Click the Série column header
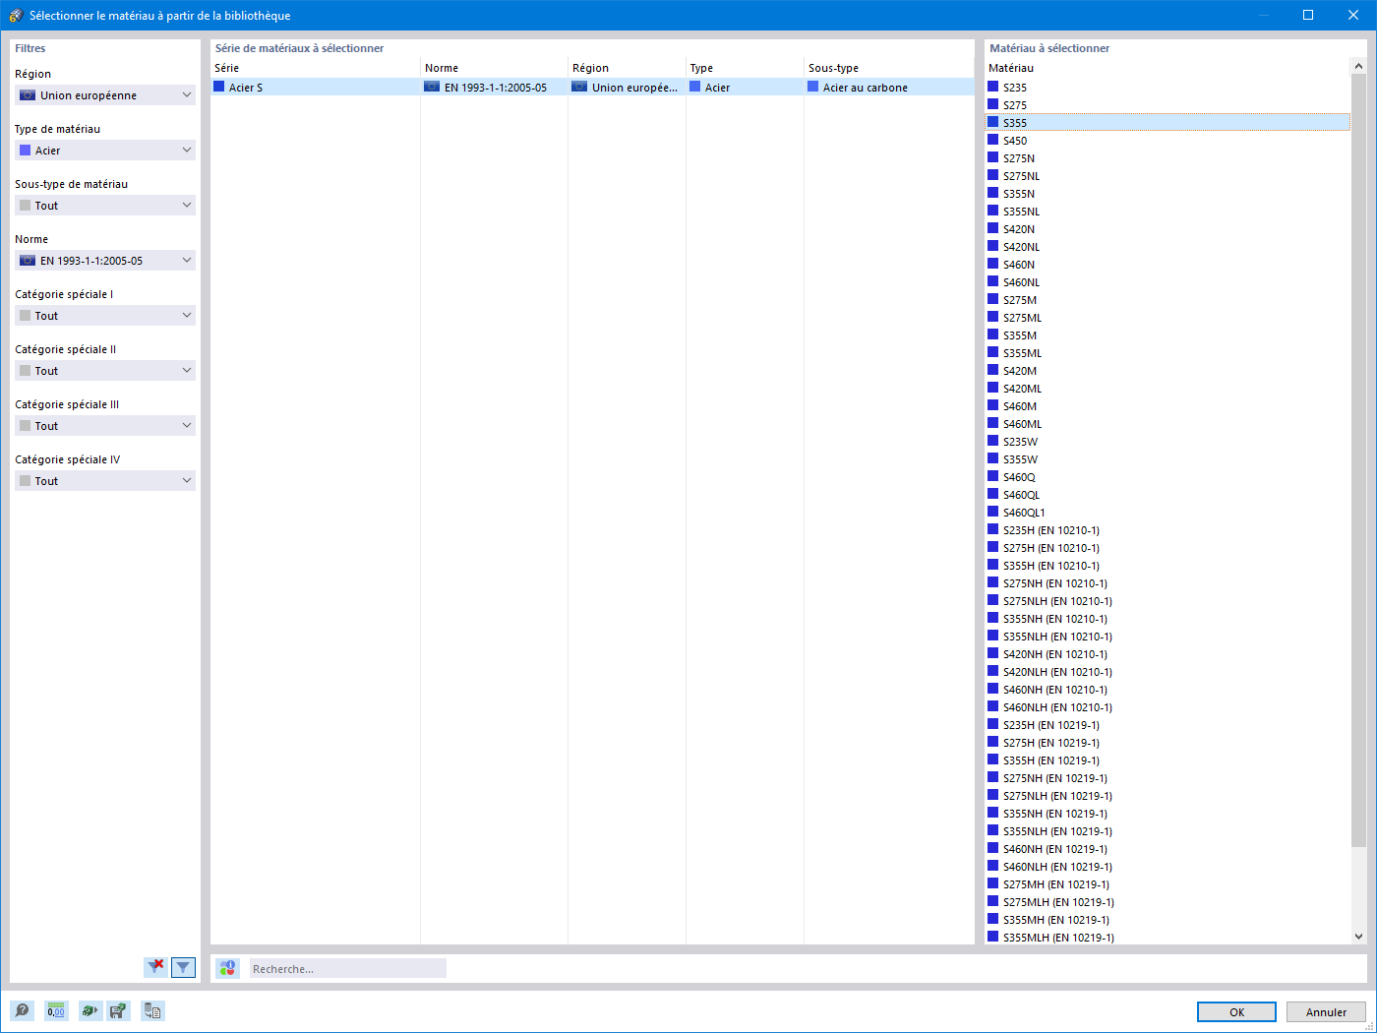This screenshot has width=1377, height=1033. pos(316,68)
